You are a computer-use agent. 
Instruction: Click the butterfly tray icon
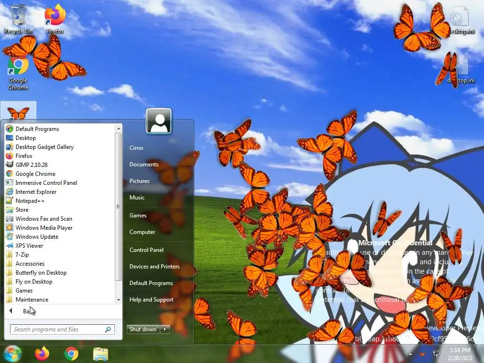(422, 354)
